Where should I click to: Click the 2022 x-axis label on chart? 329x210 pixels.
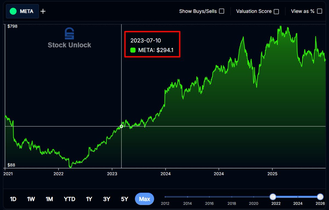coord(58,174)
